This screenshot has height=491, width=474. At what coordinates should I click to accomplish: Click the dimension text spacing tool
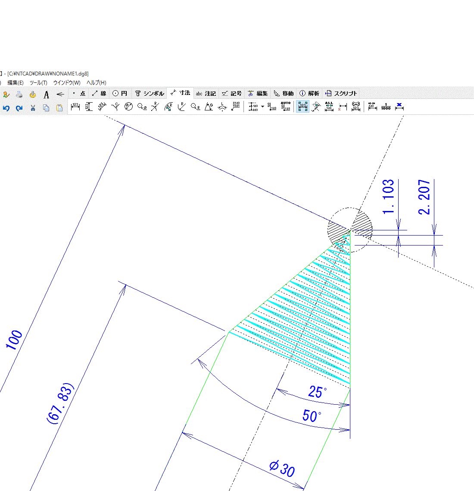point(372,107)
